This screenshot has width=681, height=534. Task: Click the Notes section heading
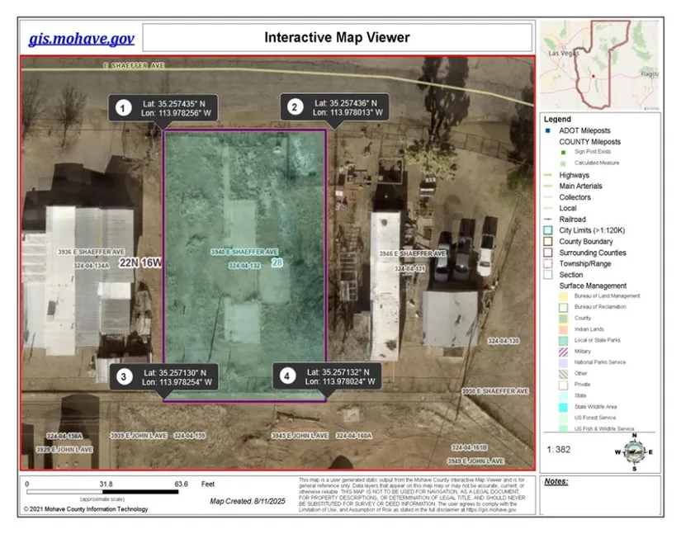[558, 480]
